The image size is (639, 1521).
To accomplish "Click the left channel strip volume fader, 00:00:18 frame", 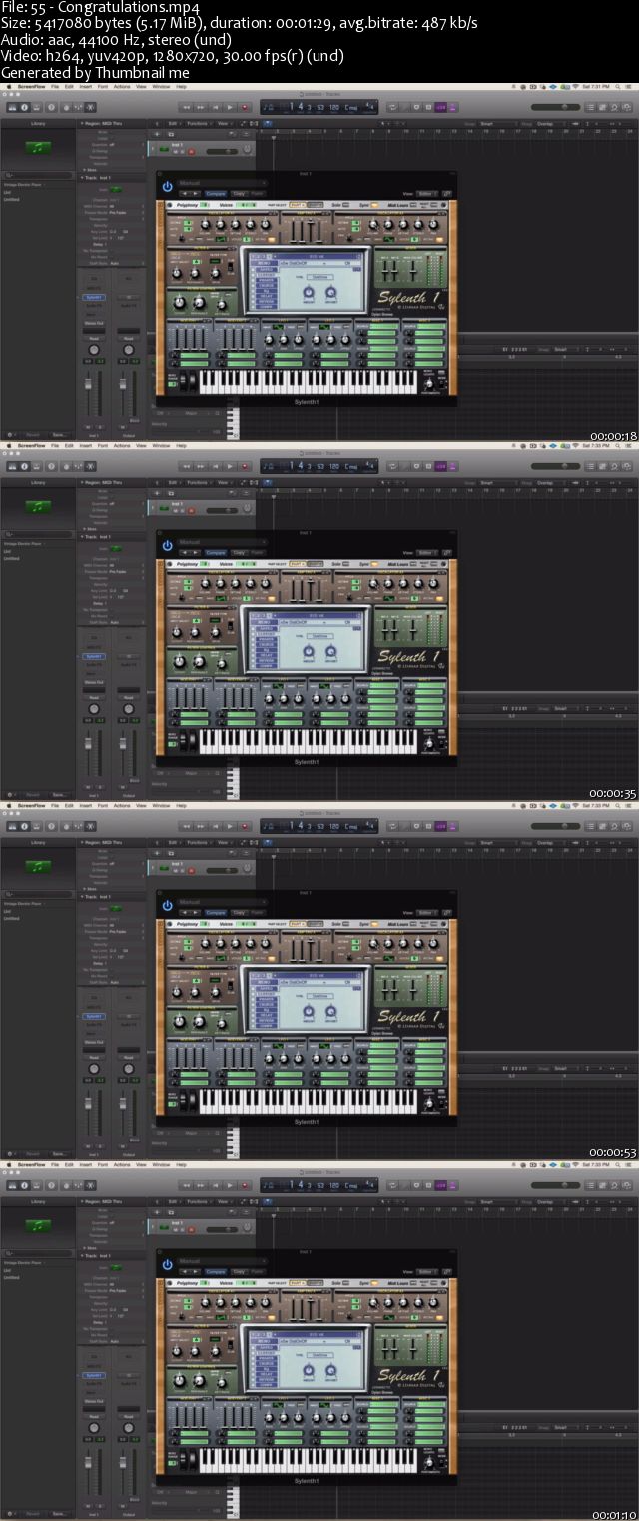I will (x=88, y=383).
